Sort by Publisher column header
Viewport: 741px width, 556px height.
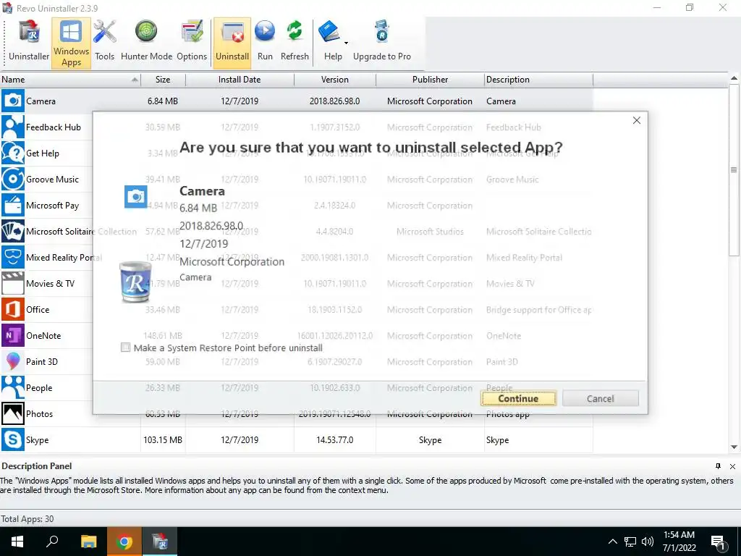point(430,80)
